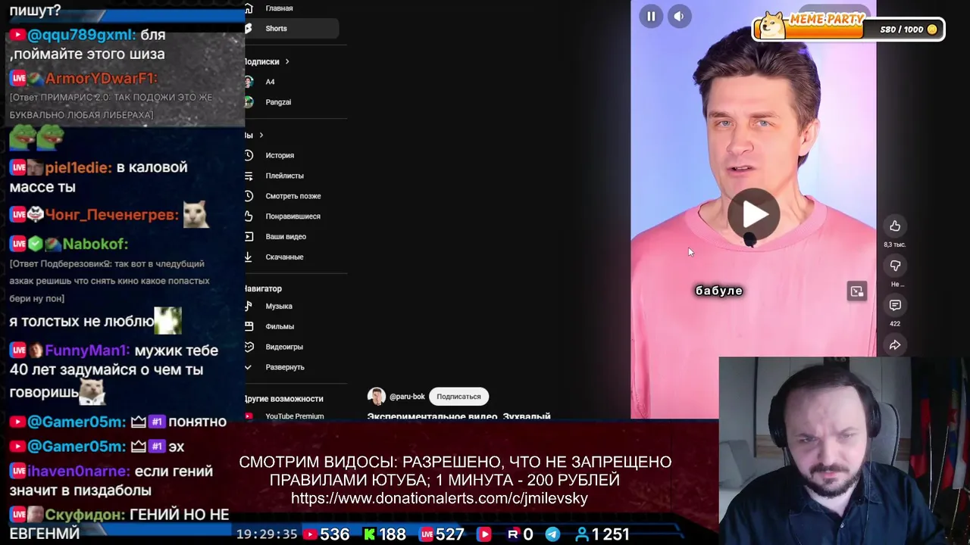Image resolution: width=970 pixels, height=545 pixels.
Task: Click the cat emote after Чонг_Печенегрев
Action: (196, 214)
